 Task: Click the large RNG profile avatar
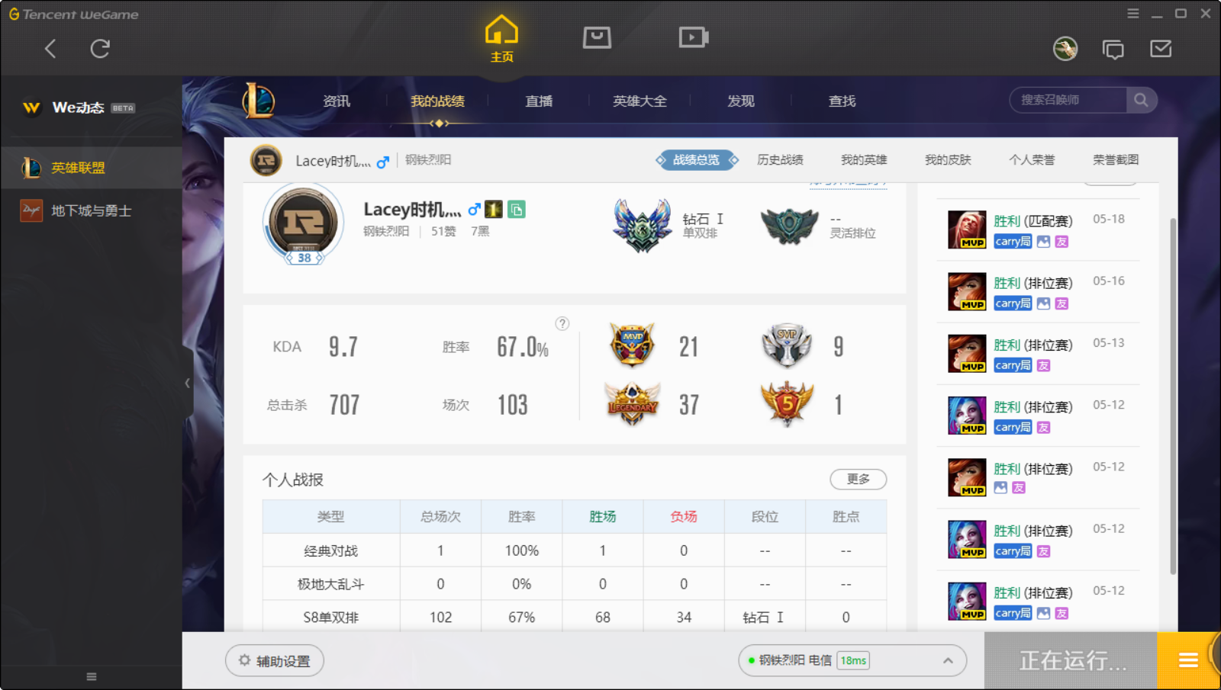pyautogui.click(x=303, y=223)
